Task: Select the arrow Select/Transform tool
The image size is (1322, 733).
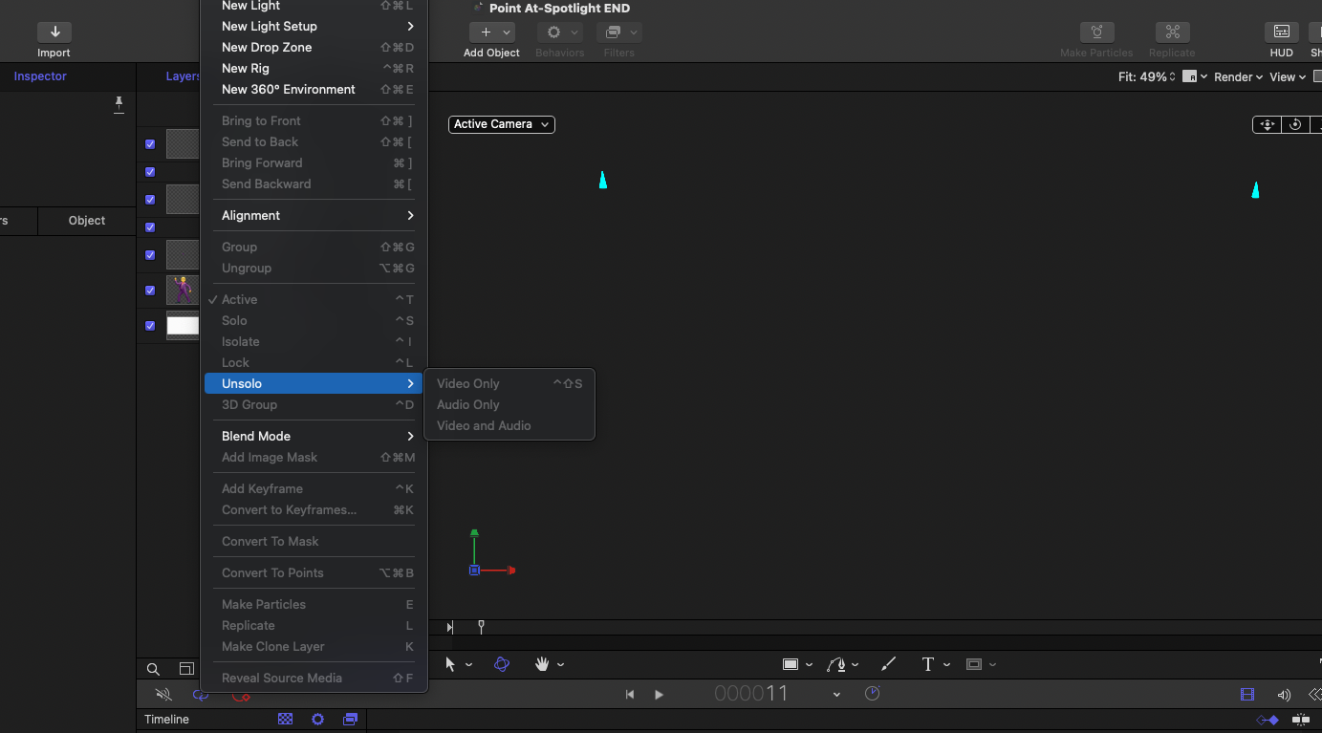Action: tap(450, 664)
